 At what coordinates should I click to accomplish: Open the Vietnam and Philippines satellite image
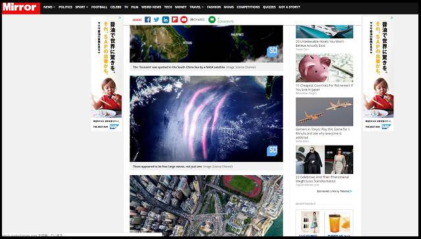click(206, 44)
